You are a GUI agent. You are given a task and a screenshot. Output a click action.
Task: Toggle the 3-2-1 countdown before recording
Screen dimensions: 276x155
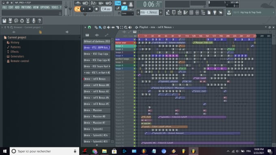pyautogui.click(x=93, y=3)
